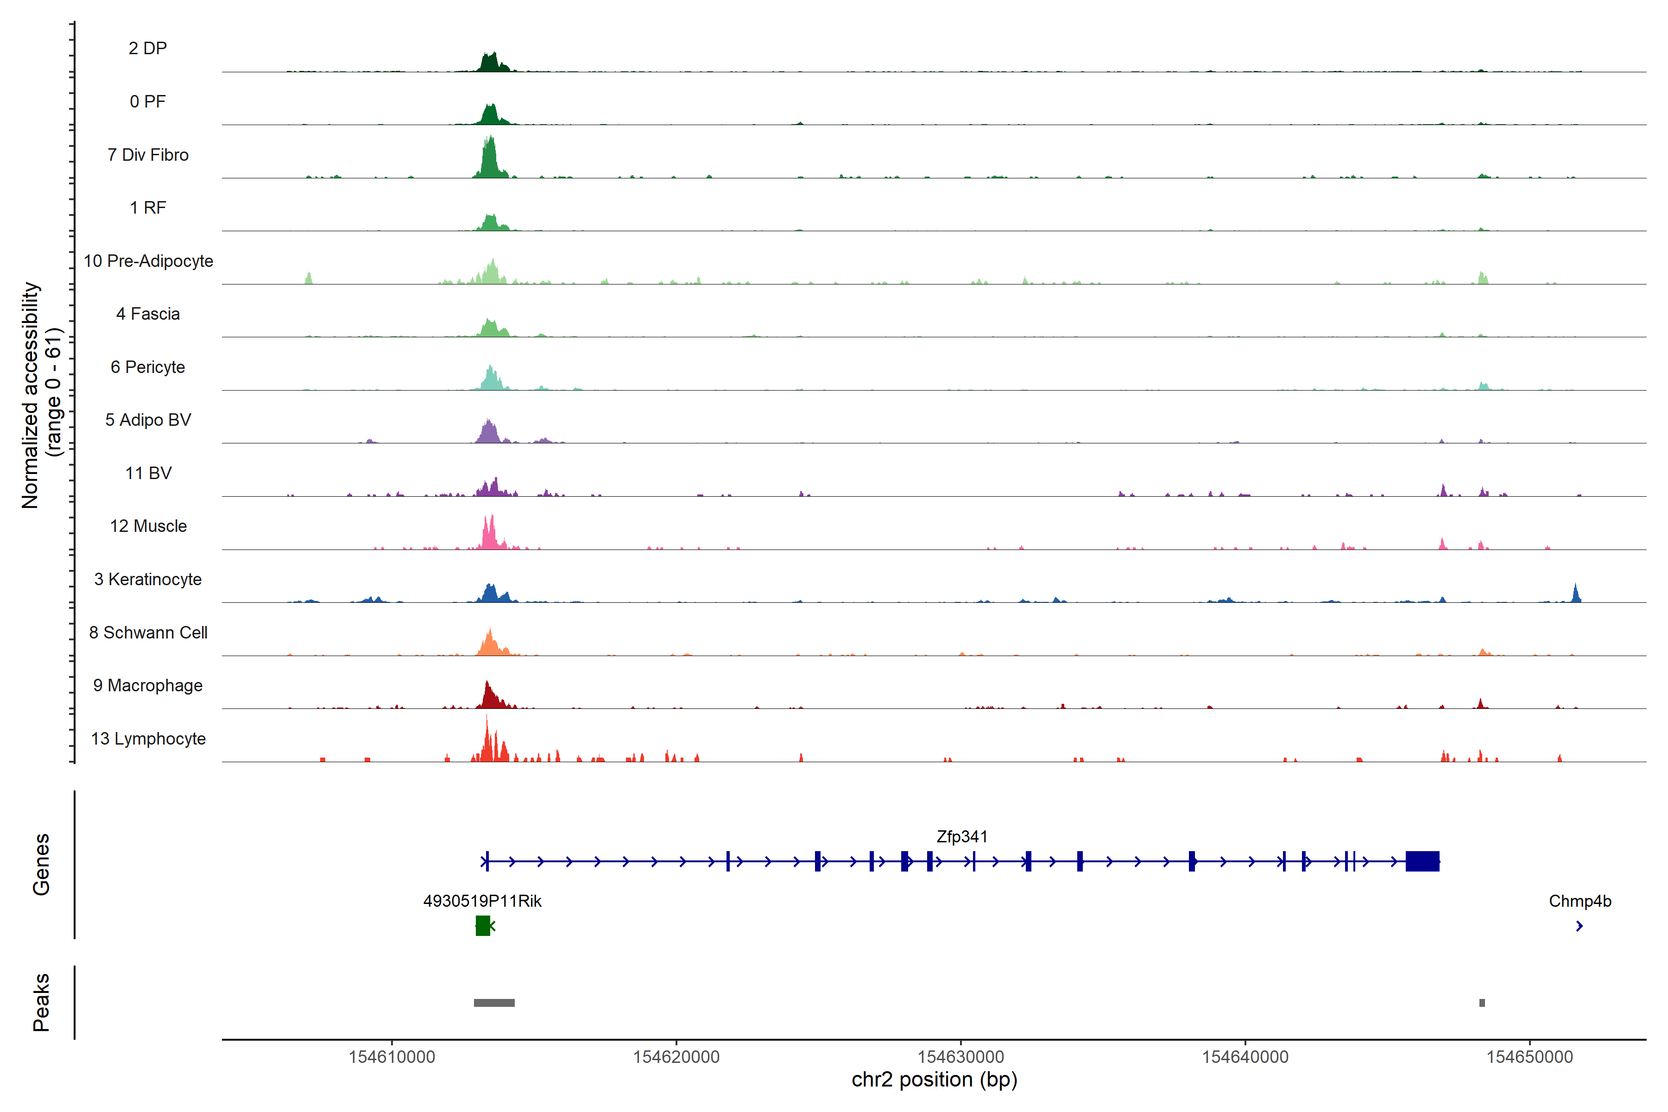Image resolution: width=1668 pixels, height=1112 pixels.
Task: Click the 10 Pre-Adipocyte track label
Action: [x=148, y=261]
